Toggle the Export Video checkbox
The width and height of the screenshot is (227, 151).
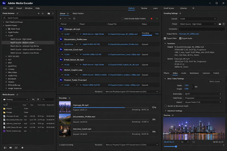(165, 38)
